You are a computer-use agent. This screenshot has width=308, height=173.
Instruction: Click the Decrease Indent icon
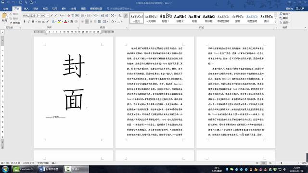(103, 15)
